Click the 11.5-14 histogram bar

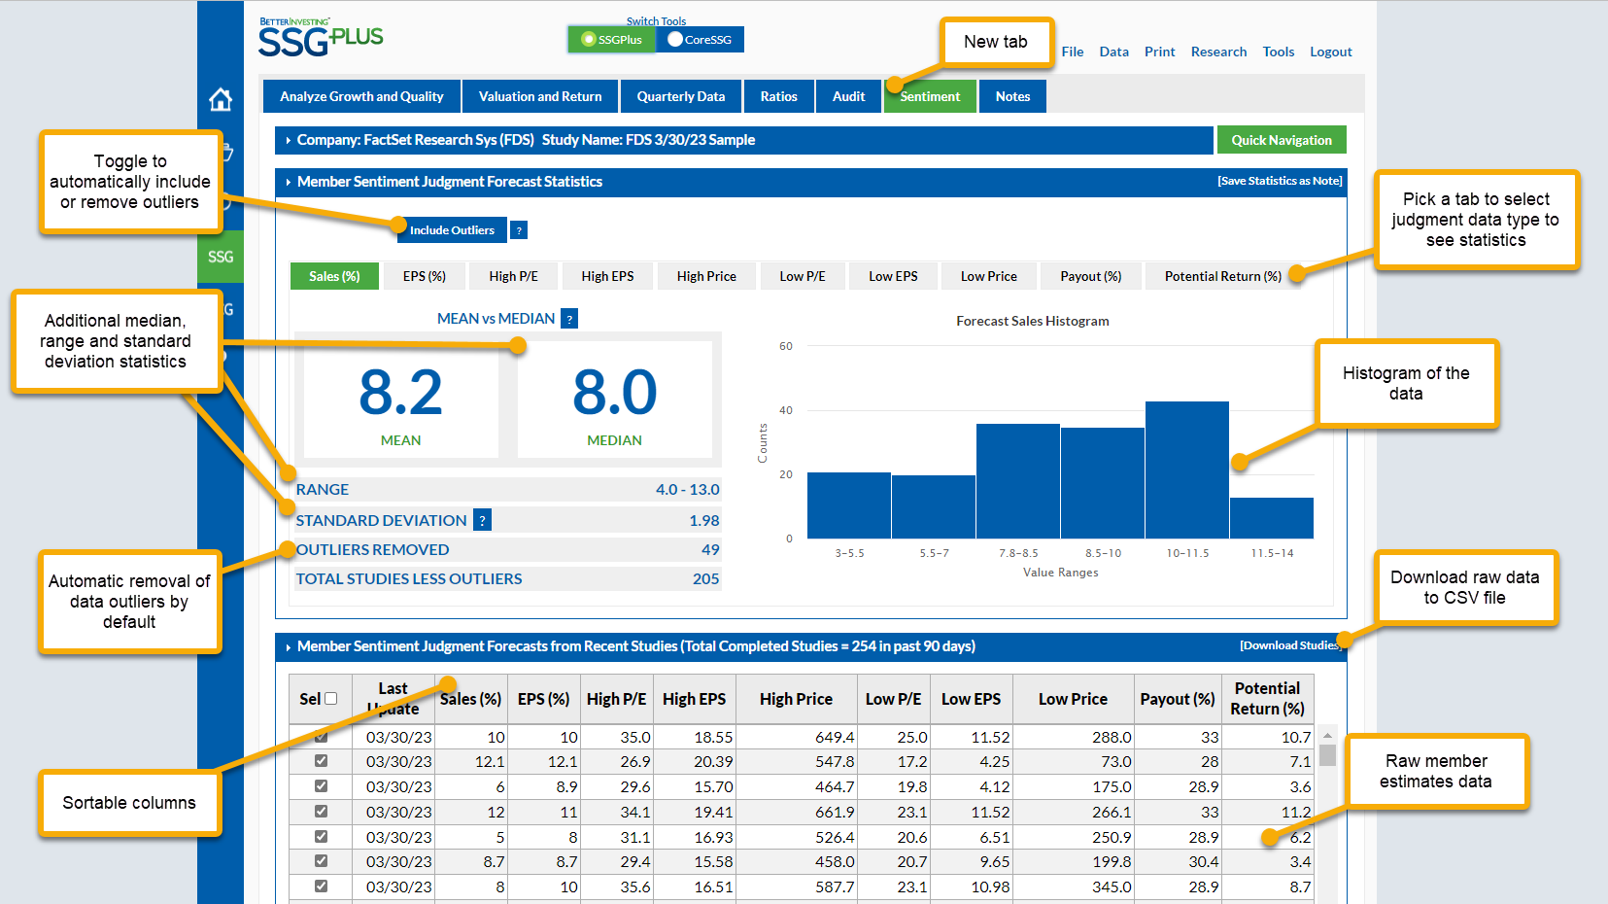(x=1272, y=518)
